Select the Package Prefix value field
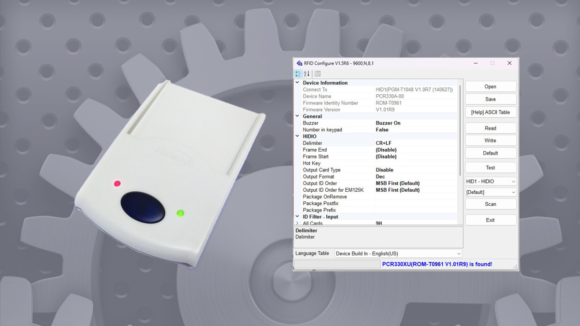The image size is (580, 326). pos(415,210)
